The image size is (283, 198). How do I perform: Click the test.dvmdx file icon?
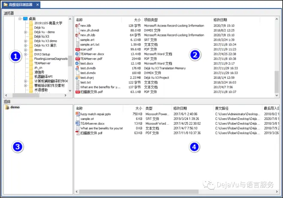(x=78, y=73)
